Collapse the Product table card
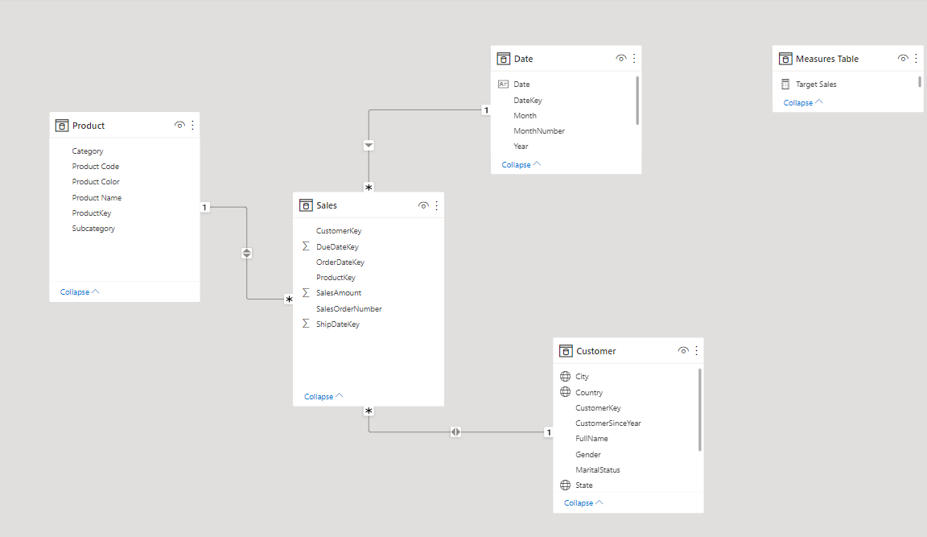The height and width of the screenshot is (537, 927). 80,291
